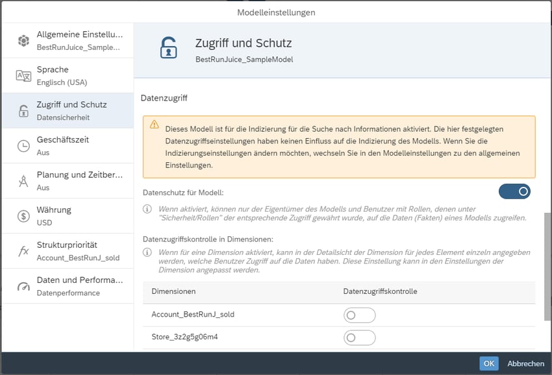The image size is (552, 375).
Task: Click the vertical scrollbar in settings panel
Action: tap(547, 266)
